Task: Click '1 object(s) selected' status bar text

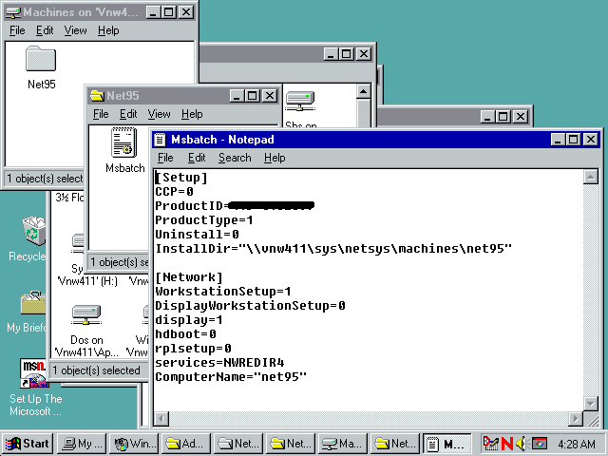Action: click(96, 370)
